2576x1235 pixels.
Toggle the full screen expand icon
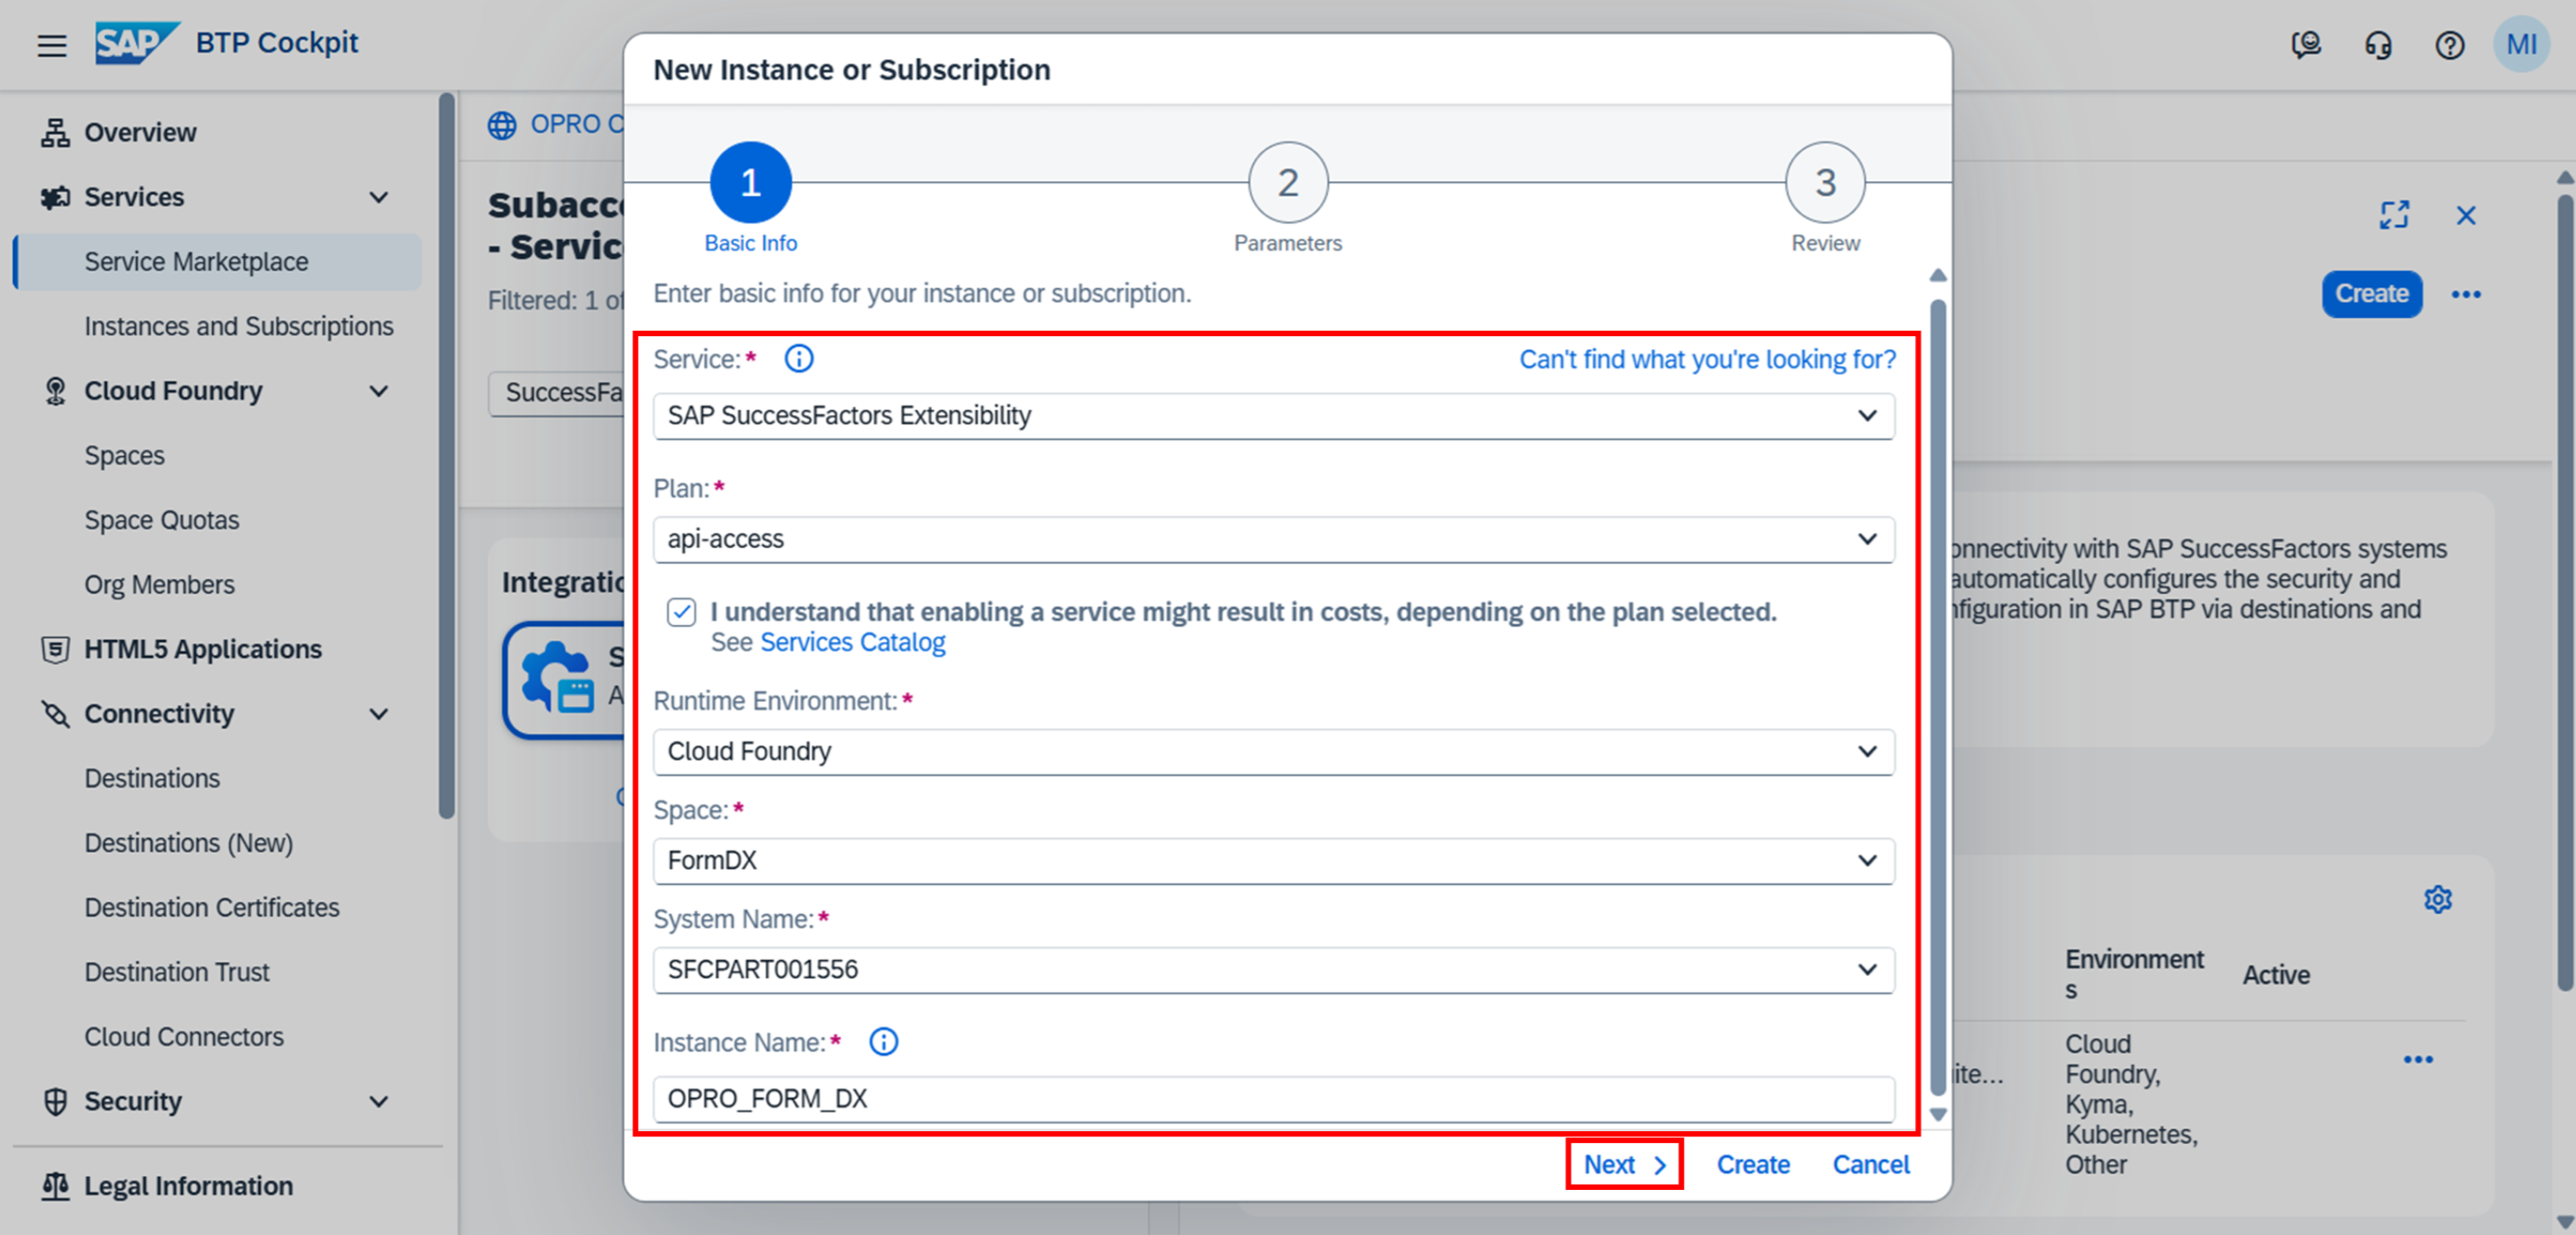(x=2394, y=215)
